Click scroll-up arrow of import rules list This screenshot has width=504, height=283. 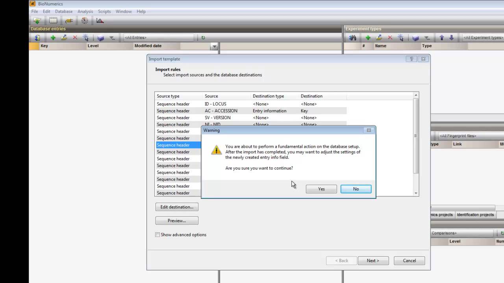point(416,95)
